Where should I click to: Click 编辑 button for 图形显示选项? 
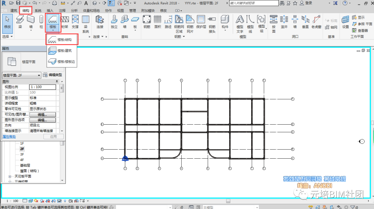click(42, 120)
